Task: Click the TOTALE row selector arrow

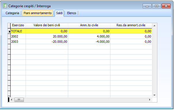Action: 9,31
